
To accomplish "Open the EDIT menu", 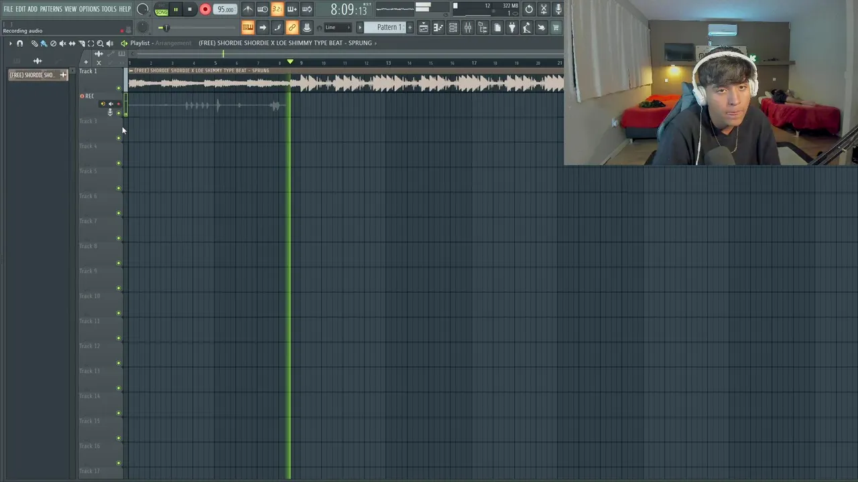I will point(21,9).
